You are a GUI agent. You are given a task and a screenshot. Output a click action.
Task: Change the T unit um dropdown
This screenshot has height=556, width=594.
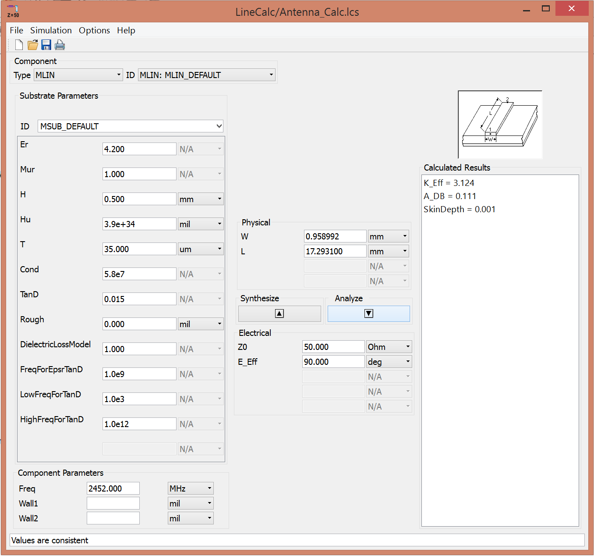pos(201,249)
